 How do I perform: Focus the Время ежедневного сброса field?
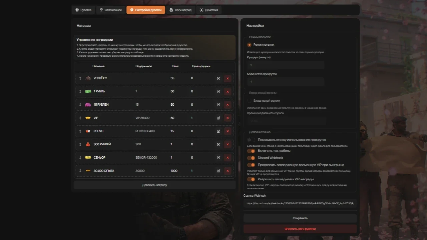pos(287,121)
